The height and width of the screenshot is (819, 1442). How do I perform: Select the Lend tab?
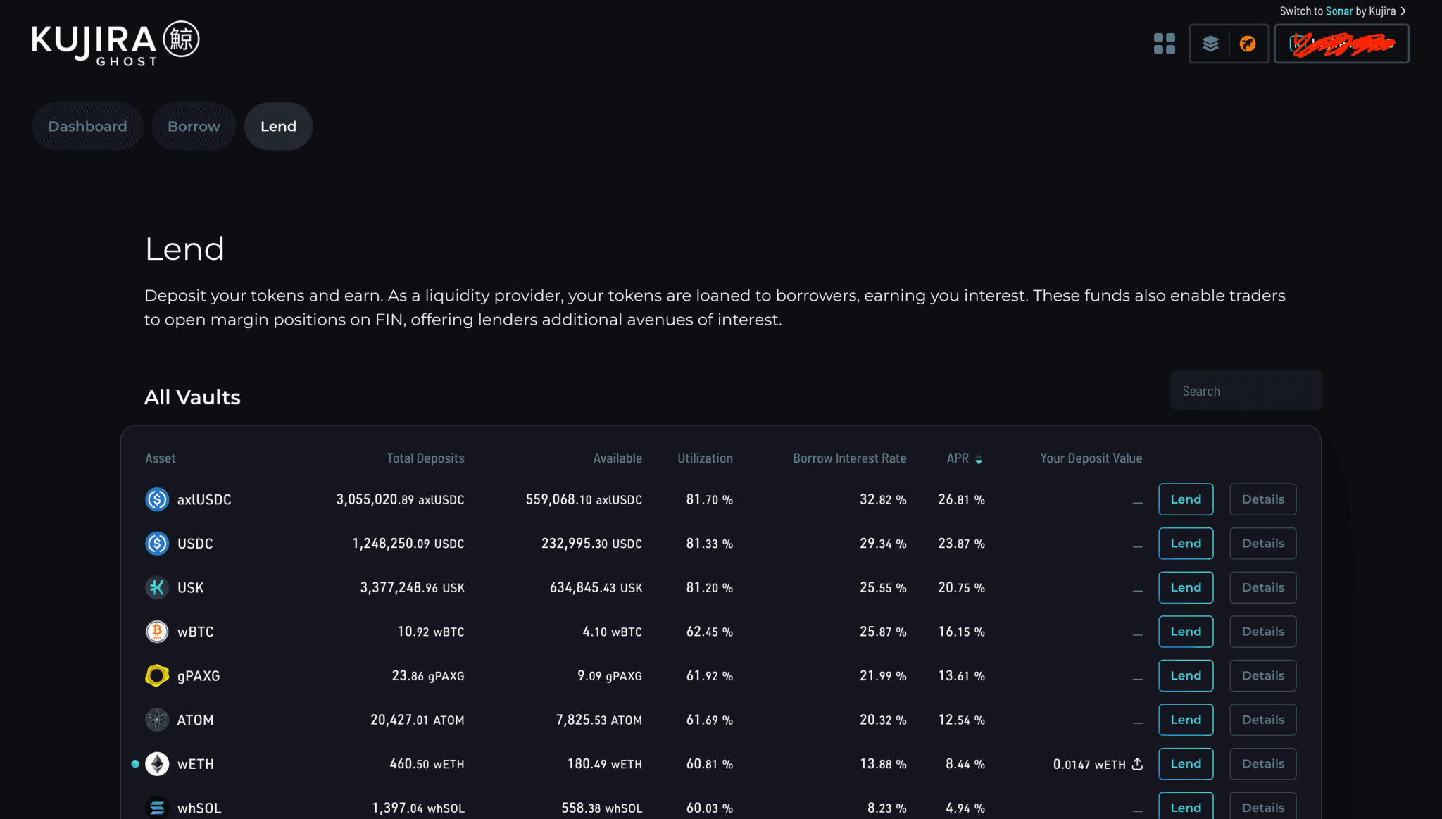[278, 126]
